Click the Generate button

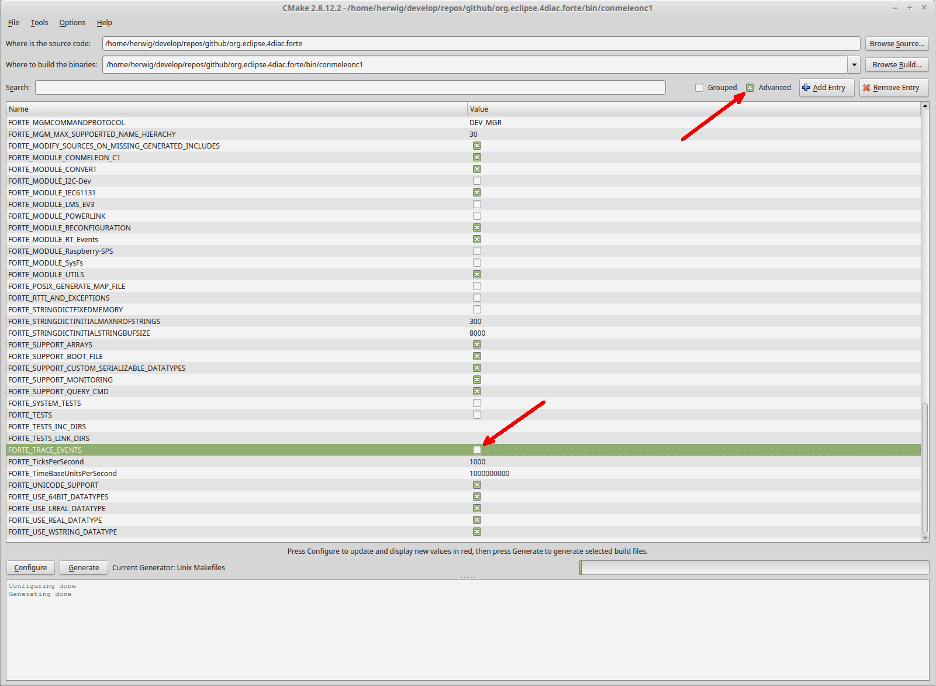[x=84, y=568]
